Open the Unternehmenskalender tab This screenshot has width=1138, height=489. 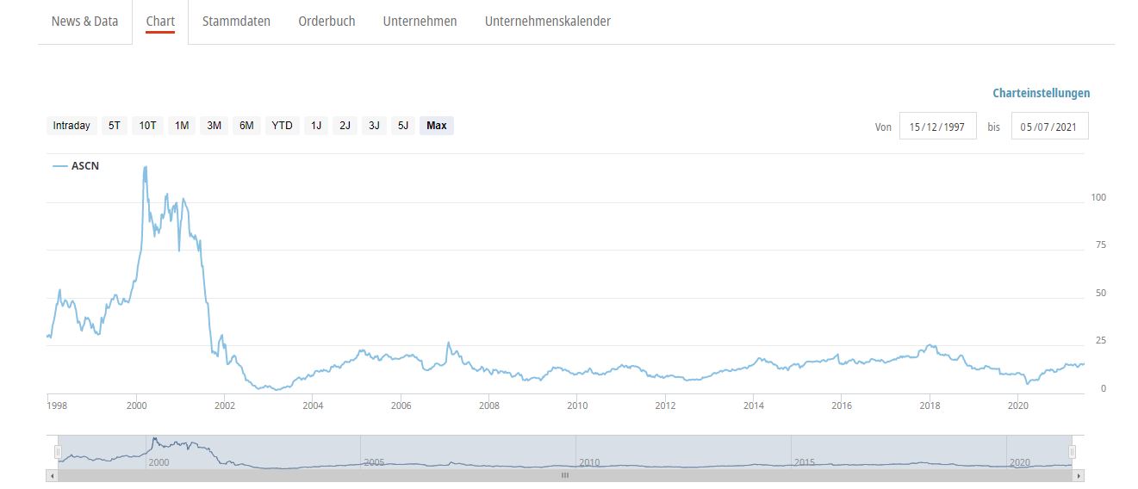coord(547,22)
